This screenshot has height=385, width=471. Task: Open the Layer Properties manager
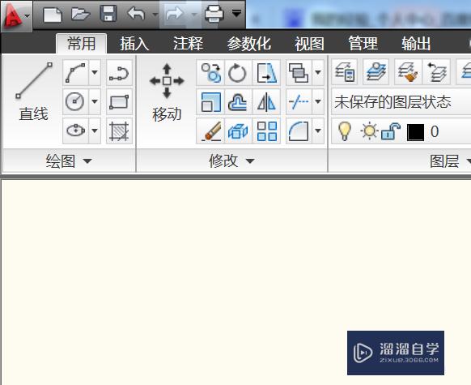click(345, 72)
